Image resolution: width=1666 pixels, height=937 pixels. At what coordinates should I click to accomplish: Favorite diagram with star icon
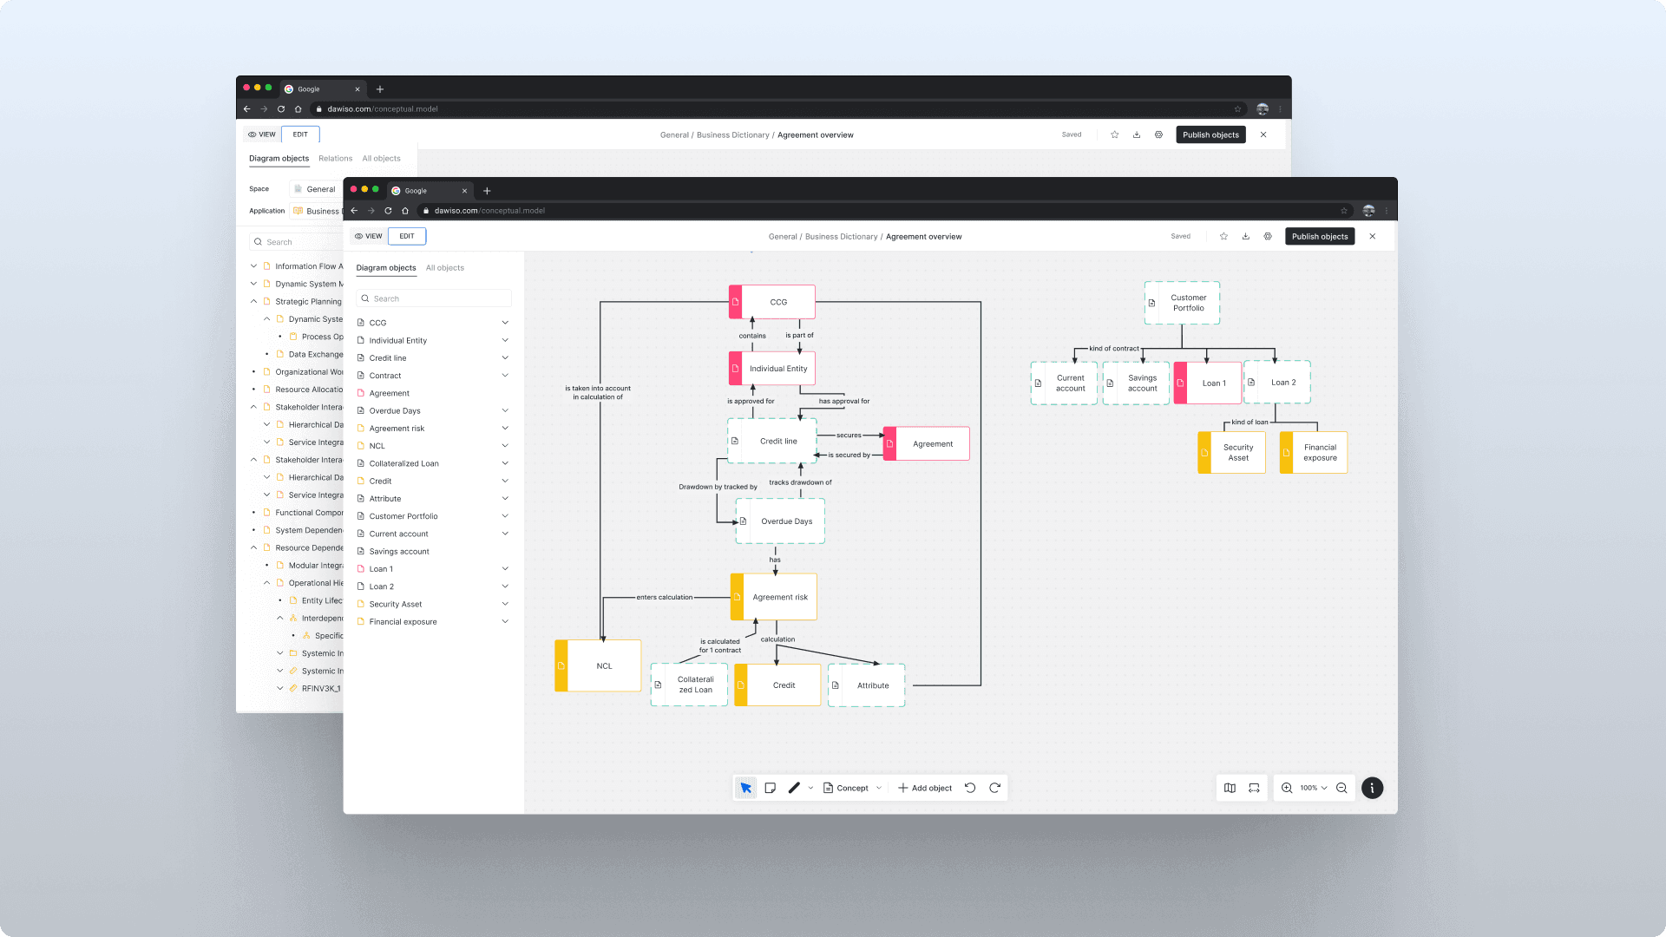[x=1223, y=236]
